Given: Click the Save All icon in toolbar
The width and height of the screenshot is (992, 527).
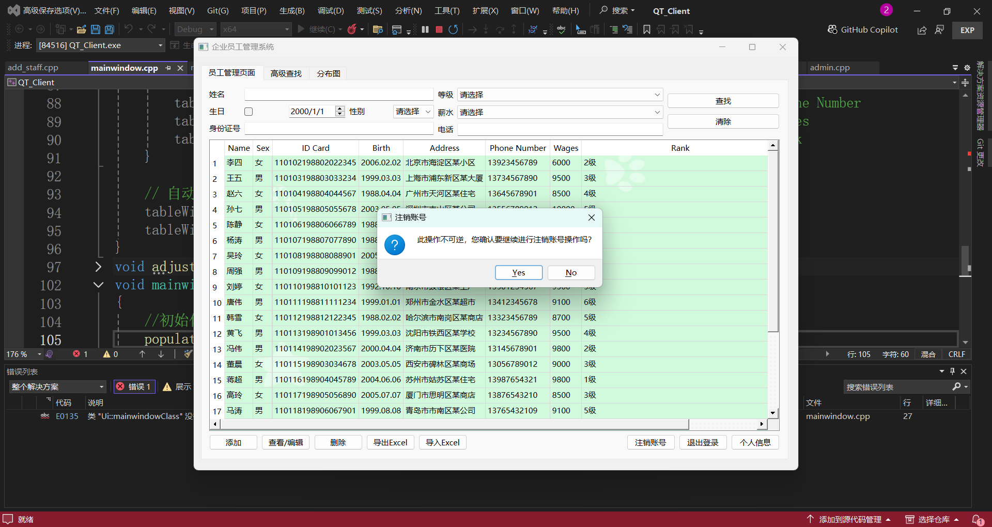Looking at the screenshot, I should pos(110,29).
